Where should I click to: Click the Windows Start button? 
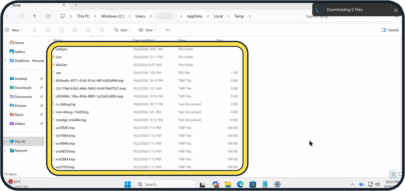pos(128,184)
